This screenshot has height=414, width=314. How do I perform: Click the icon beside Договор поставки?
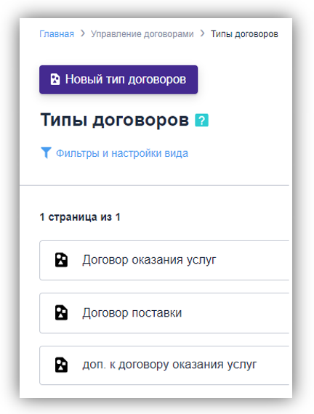pyautogui.click(x=61, y=312)
